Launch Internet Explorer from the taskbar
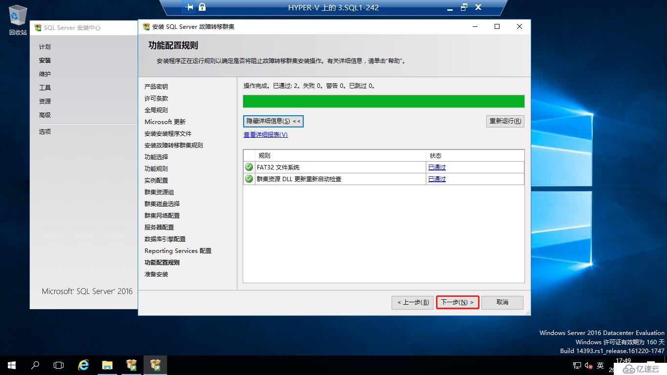The width and height of the screenshot is (667, 375). coord(84,365)
